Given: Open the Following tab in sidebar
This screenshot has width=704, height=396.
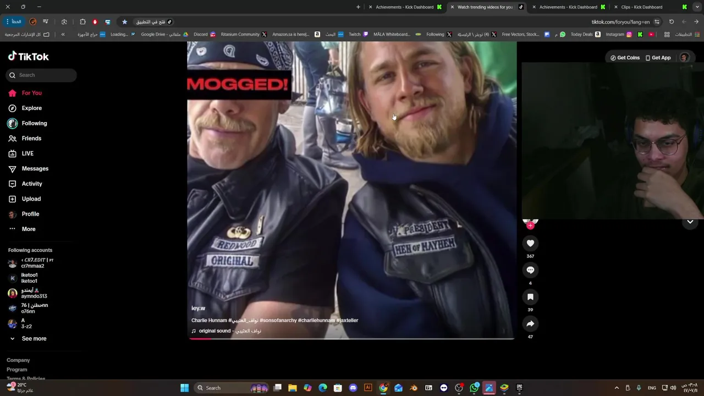Looking at the screenshot, I should pyautogui.click(x=28, y=123).
